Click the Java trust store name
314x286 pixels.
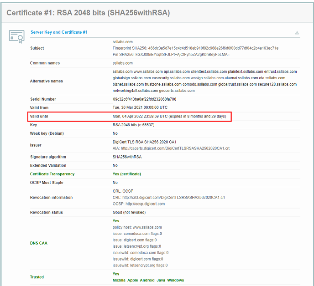(x=160, y=280)
